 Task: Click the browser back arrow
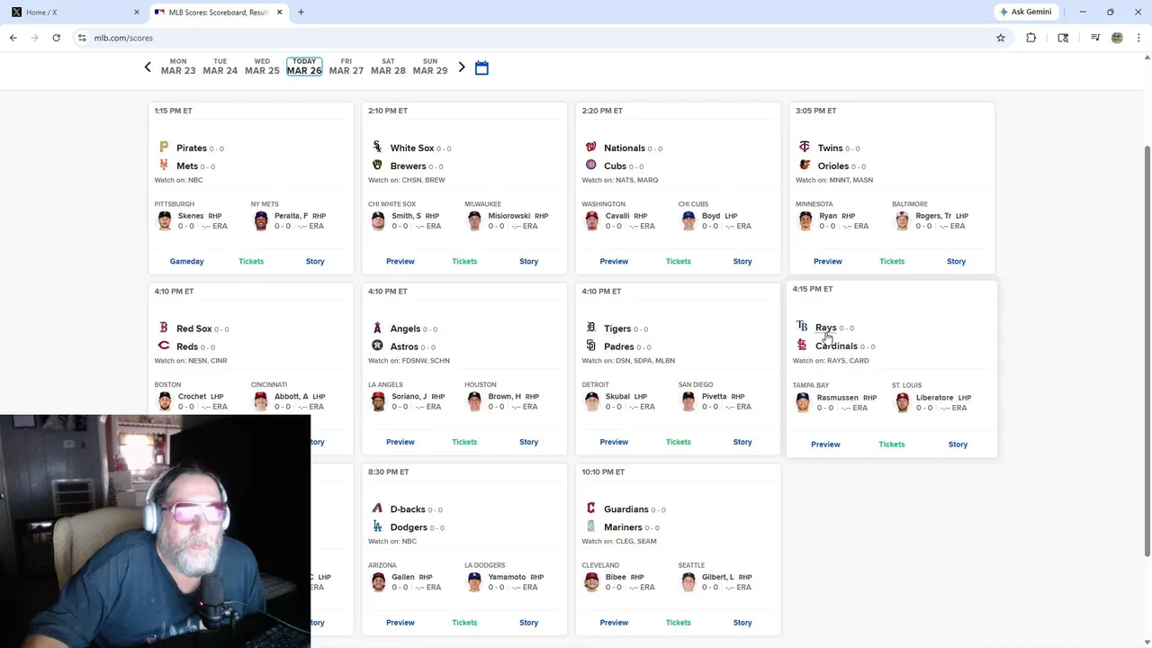(x=13, y=38)
